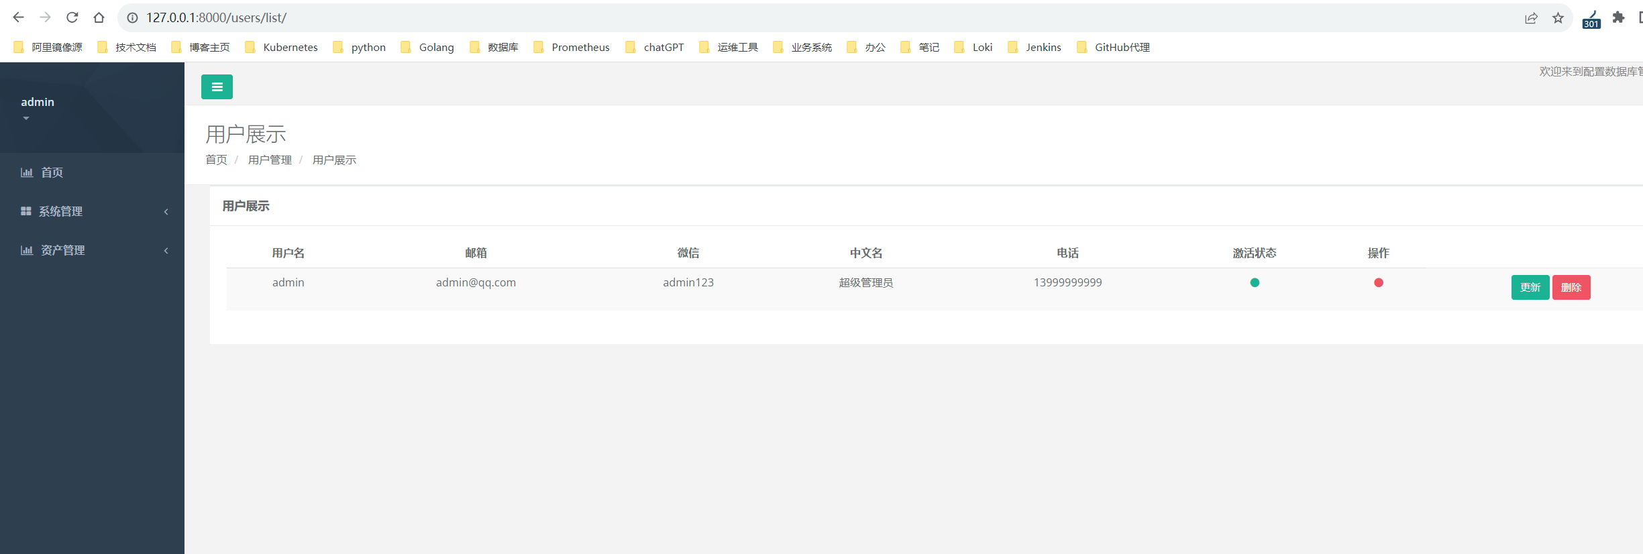
Task: Open the Loki bookmark folder
Action: click(x=973, y=47)
